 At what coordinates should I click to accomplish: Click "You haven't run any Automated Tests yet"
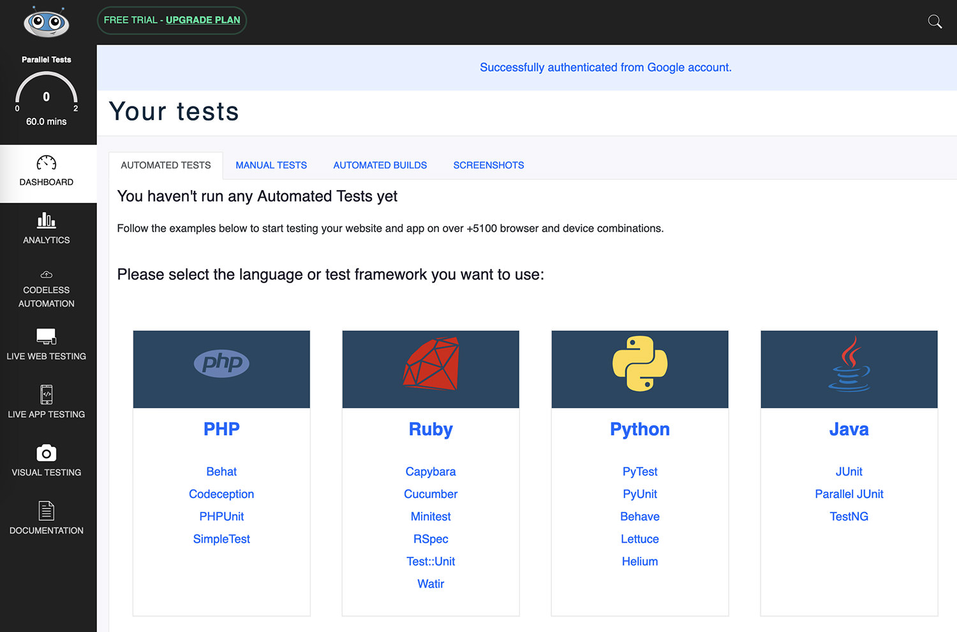coord(257,196)
